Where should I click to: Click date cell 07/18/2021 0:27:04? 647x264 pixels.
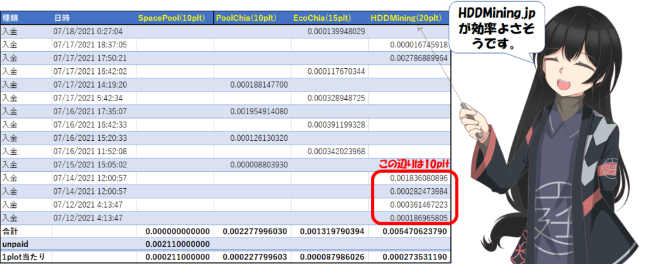88,32
